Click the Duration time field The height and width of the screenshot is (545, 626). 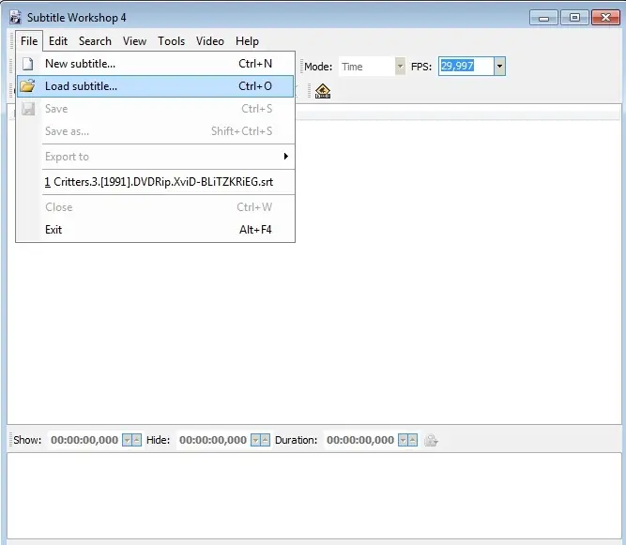click(x=360, y=440)
